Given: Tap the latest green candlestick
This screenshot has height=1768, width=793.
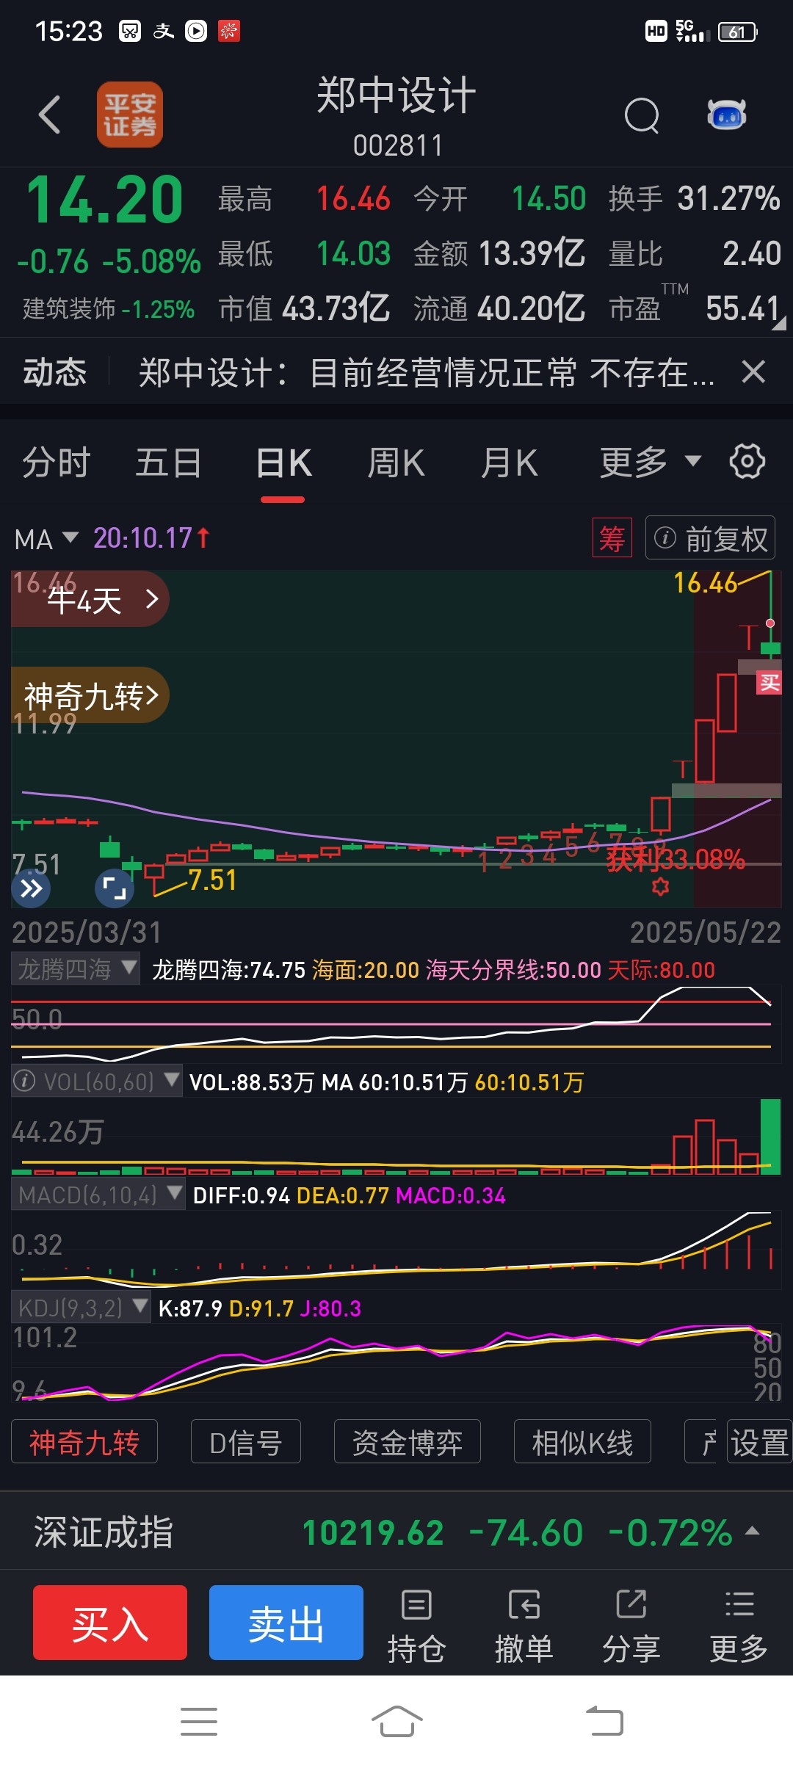Looking at the screenshot, I should [x=770, y=648].
